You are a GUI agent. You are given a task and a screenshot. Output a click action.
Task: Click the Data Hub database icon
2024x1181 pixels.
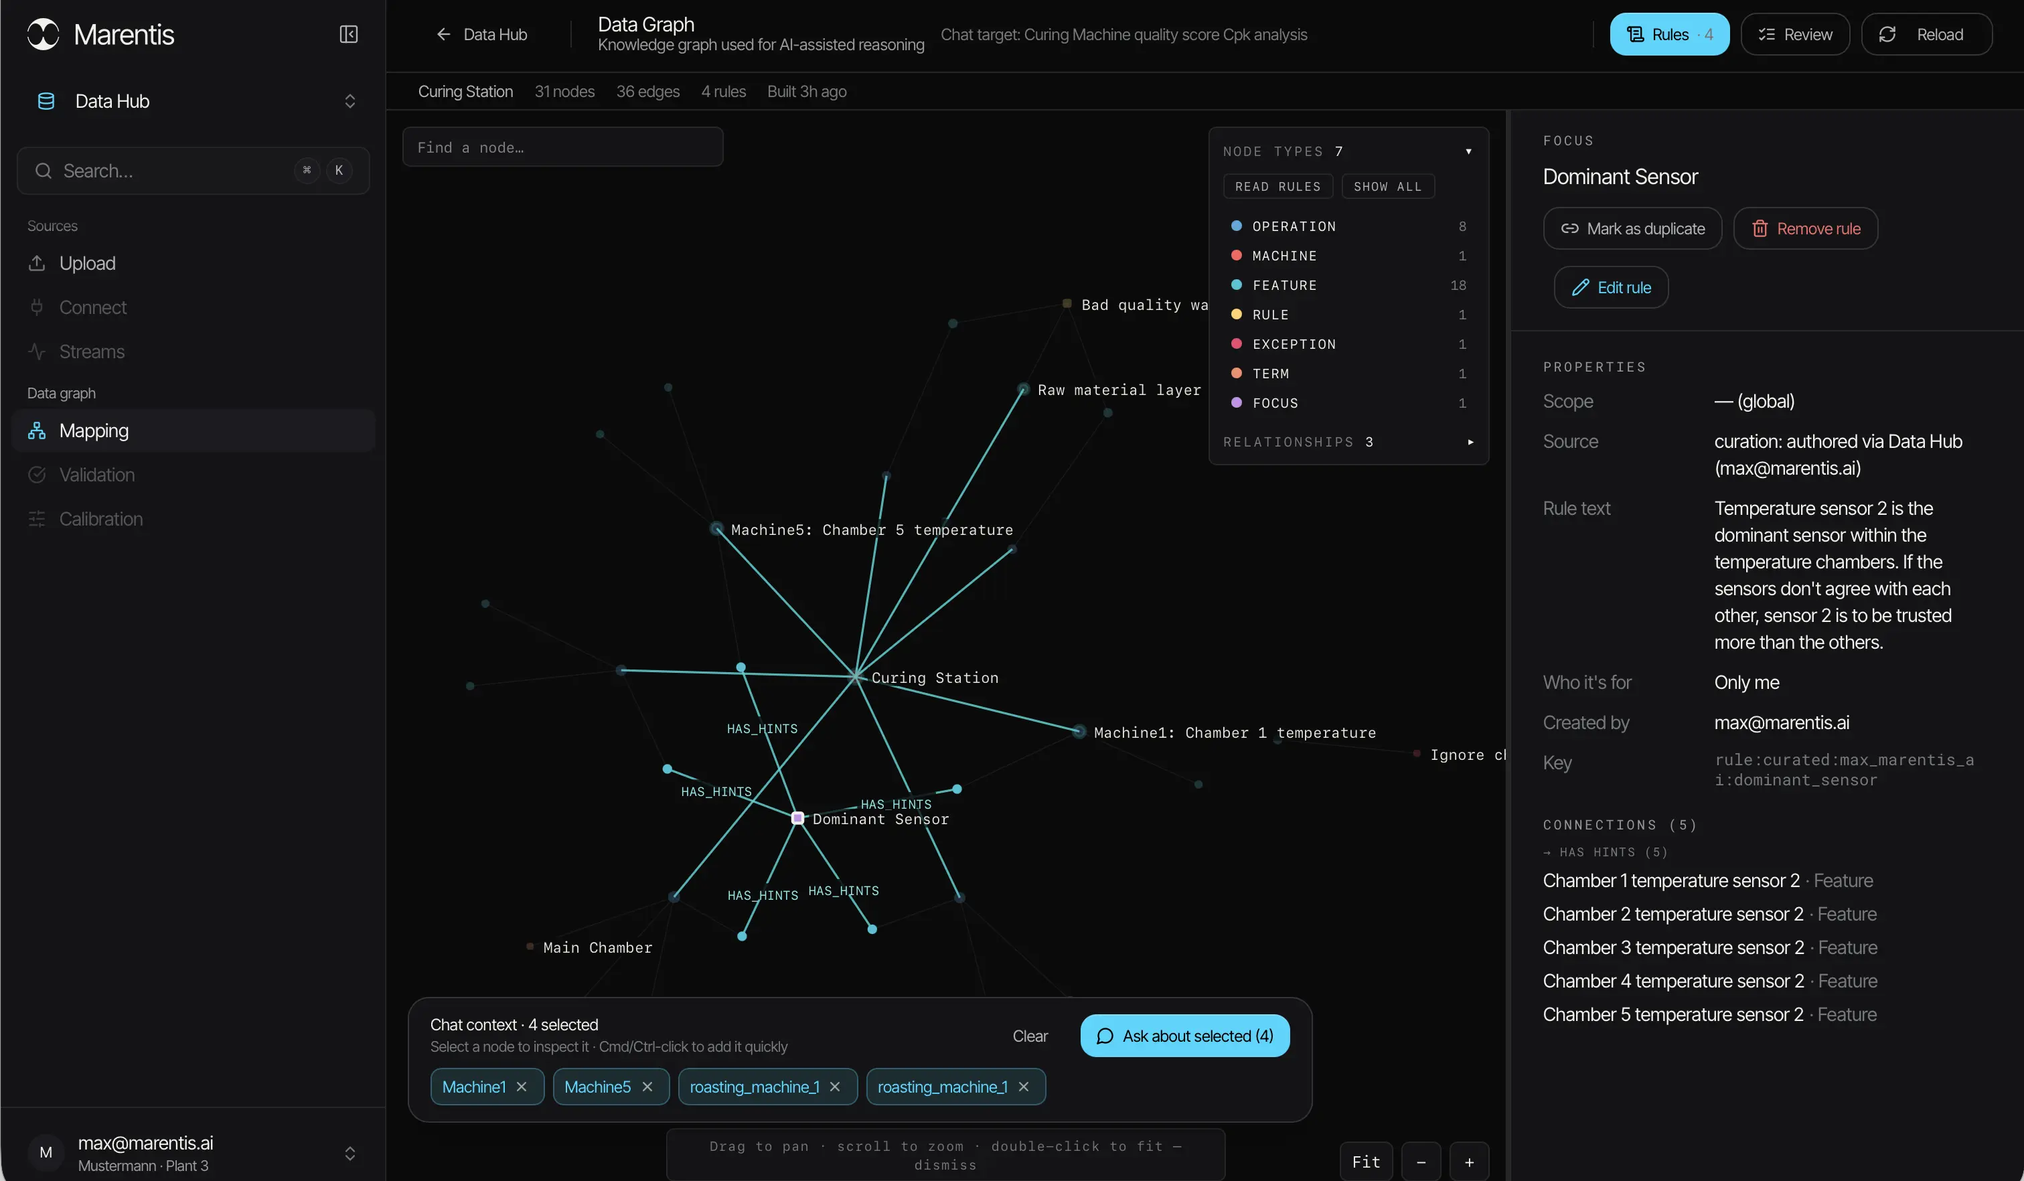click(47, 101)
